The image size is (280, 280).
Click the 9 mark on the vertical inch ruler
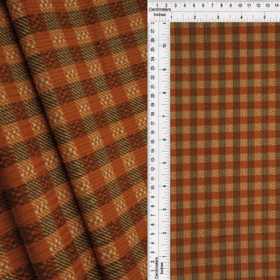(164, 69)
